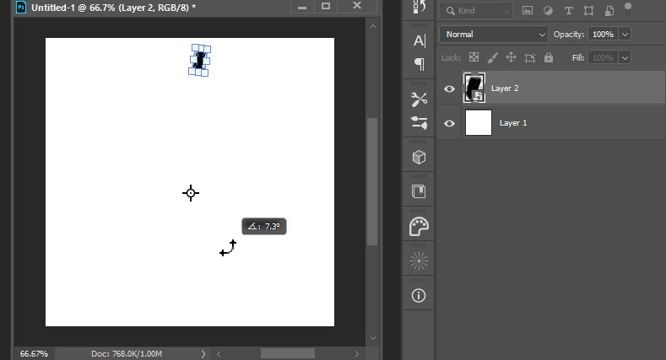The width and height of the screenshot is (666, 360).
Task: Open the Color panel palette icon
Action: pos(419,227)
